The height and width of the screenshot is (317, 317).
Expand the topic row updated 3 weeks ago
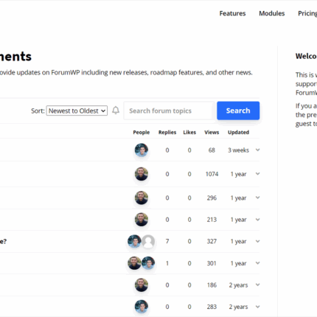click(257, 150)
